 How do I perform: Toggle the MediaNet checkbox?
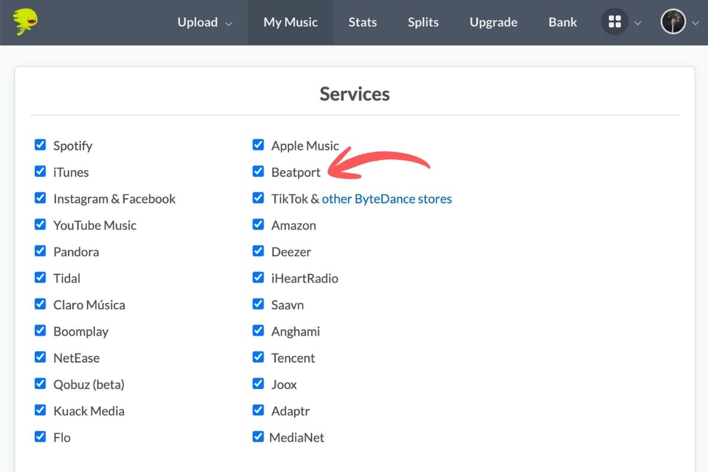258,437
